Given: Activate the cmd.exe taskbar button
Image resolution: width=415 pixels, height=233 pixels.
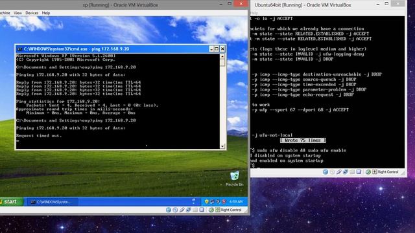Looking at the screenshot, I should [x=52, y=202].
